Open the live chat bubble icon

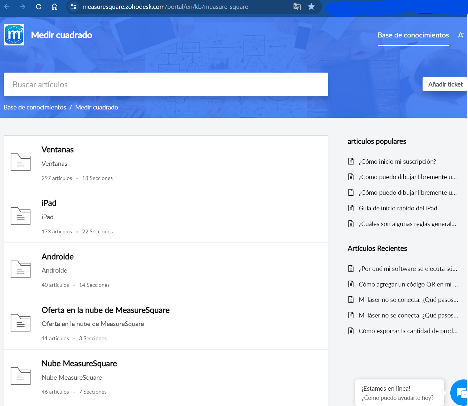(460, 392)
